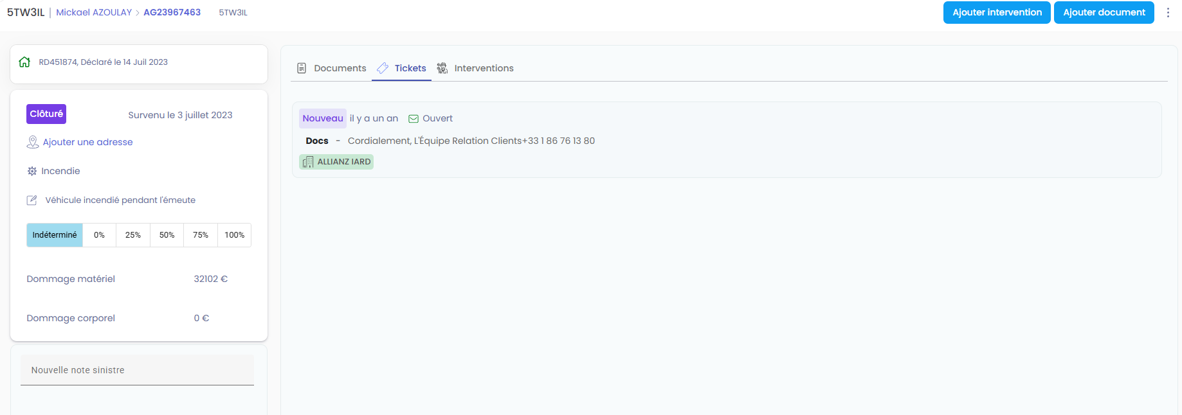This screenshot has width=1182, height=415.
Task: Click the Interventions tab gears icon
Action: click(x=442, y=68)
